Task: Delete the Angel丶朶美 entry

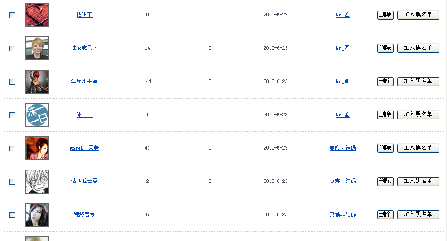Action: click(385, 148)
